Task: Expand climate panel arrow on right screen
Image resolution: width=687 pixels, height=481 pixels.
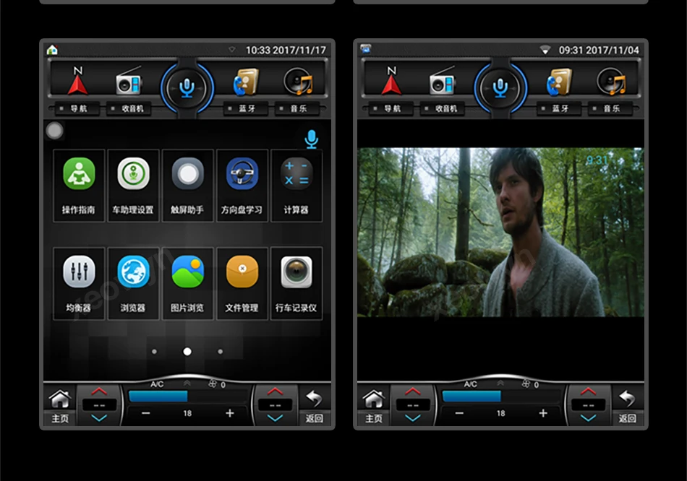Action: (x=500, y=383)
